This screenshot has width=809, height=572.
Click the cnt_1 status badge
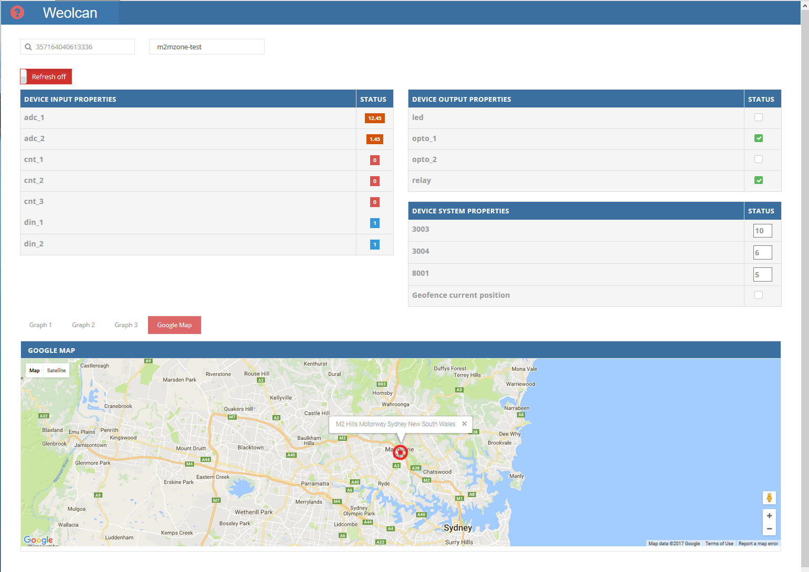pos(375,160)
